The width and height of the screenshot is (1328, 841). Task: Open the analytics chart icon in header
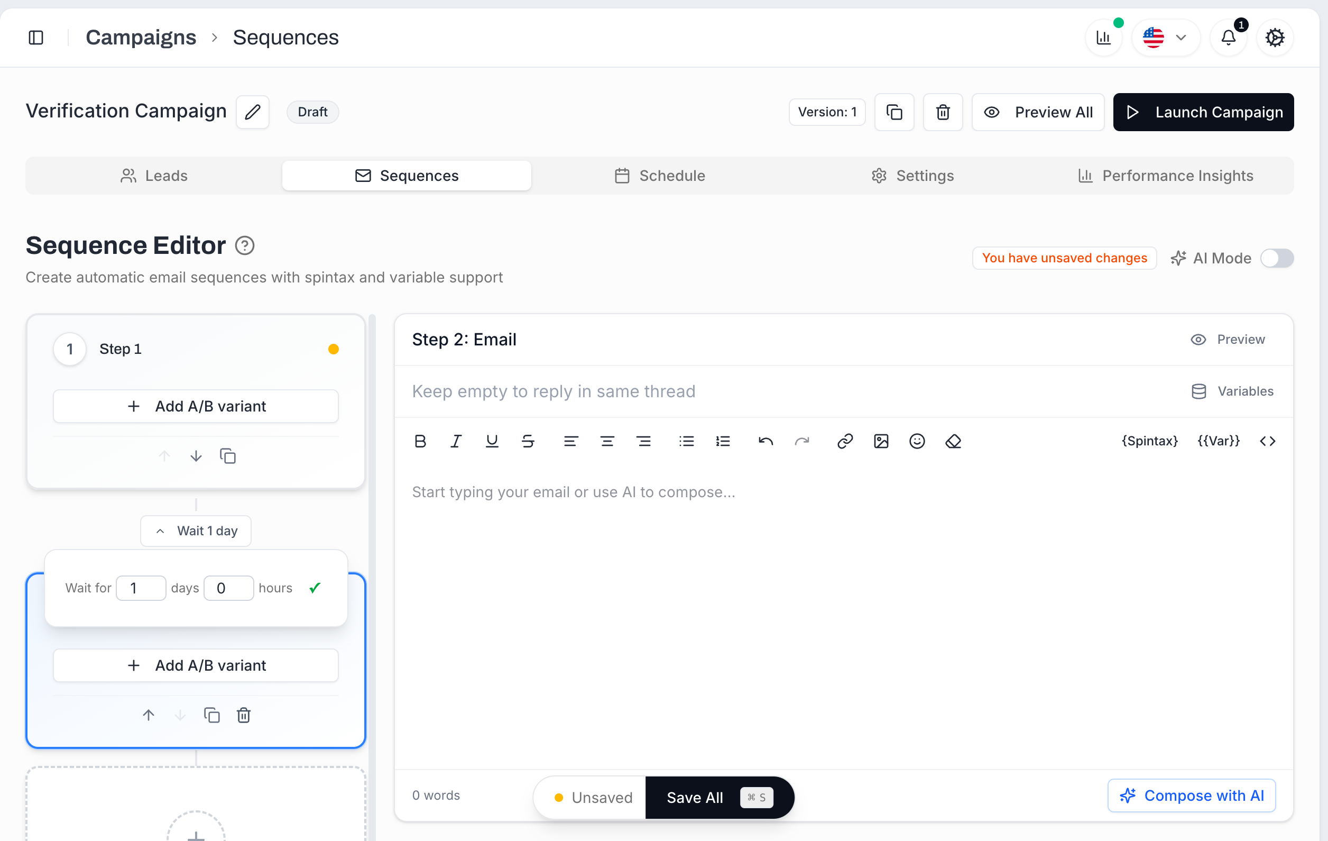point(1103,38)
